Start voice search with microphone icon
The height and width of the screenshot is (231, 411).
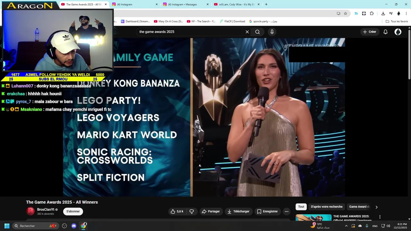(x=272, y=32)
